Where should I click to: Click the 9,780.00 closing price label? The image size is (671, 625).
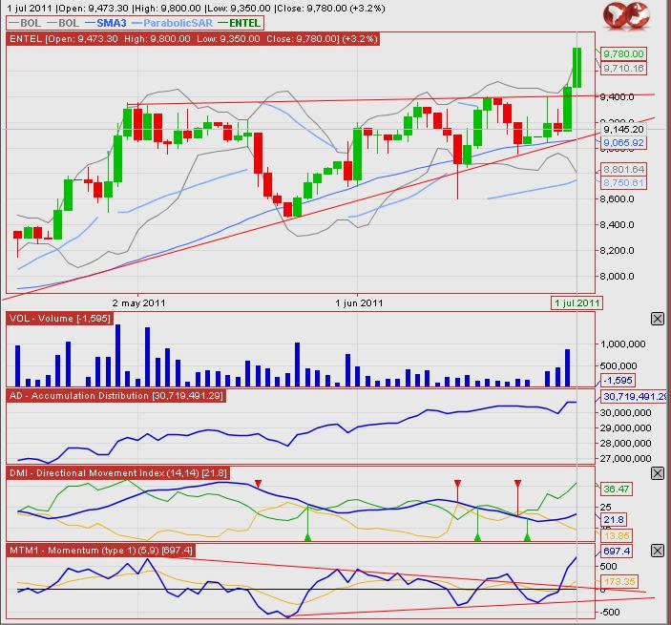click(x=623, y=53)
